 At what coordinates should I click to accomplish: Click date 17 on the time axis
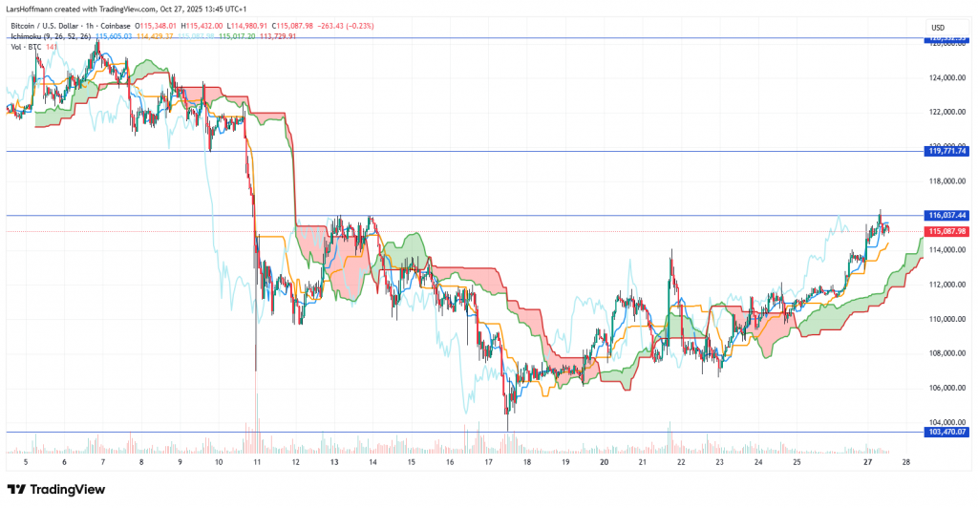click(488, 460)
